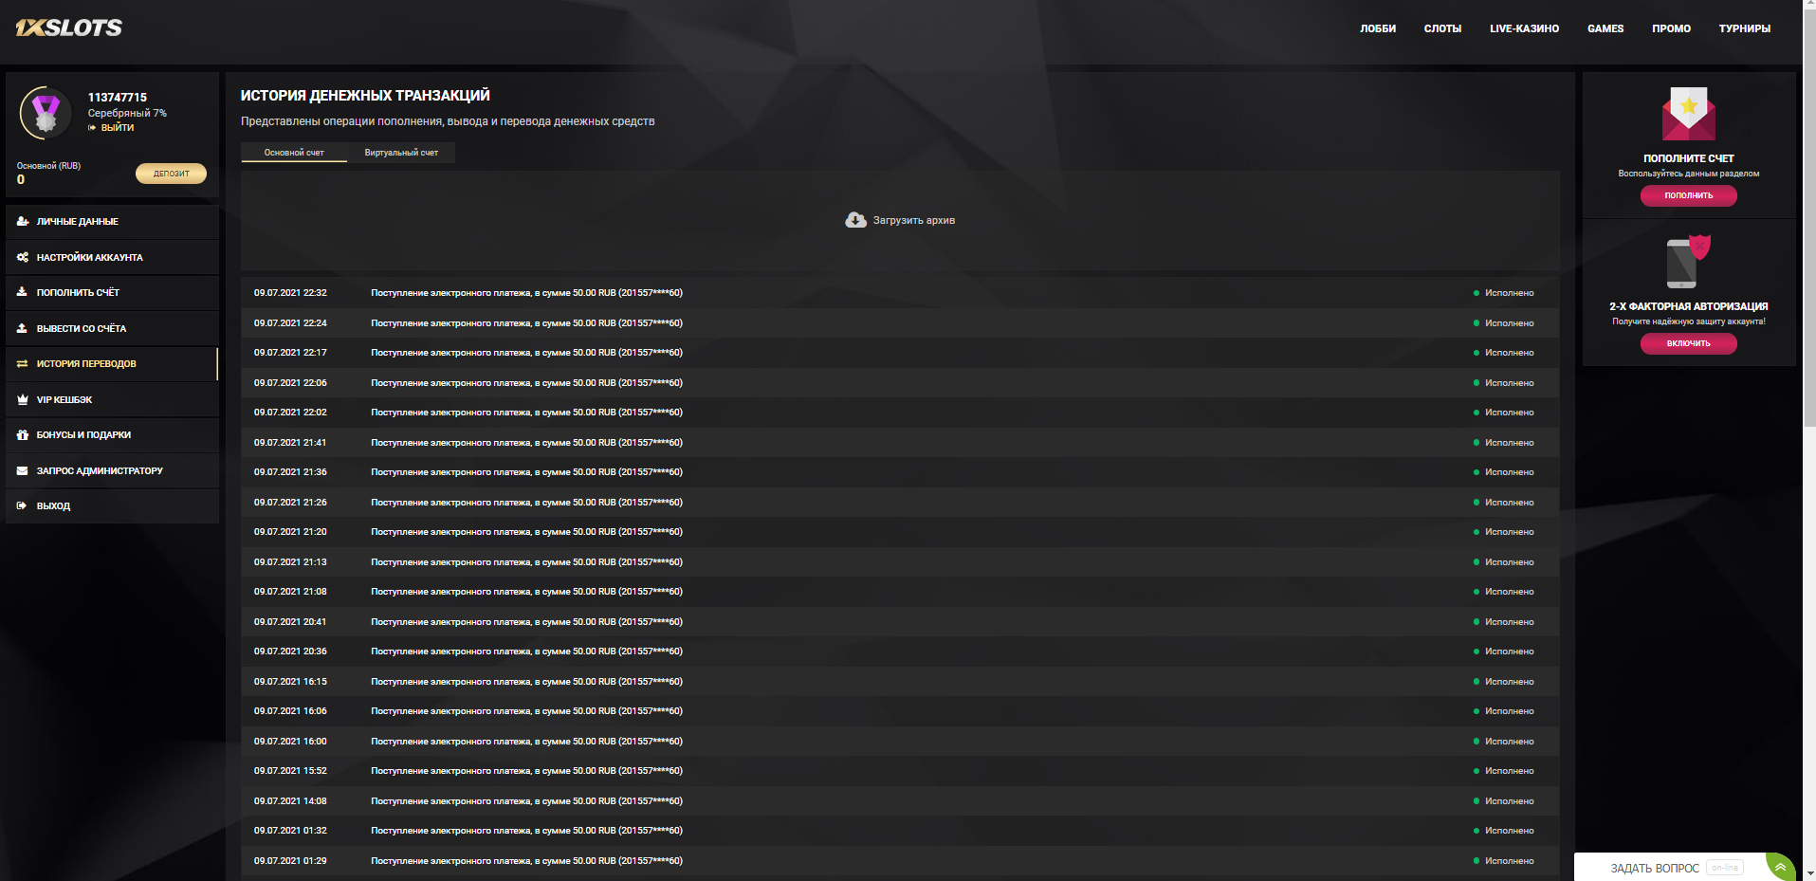The width and height of the screenshot is (1816, 881).
Task: Click the ВЫЙТИ logout link
Action: (118, 128)
